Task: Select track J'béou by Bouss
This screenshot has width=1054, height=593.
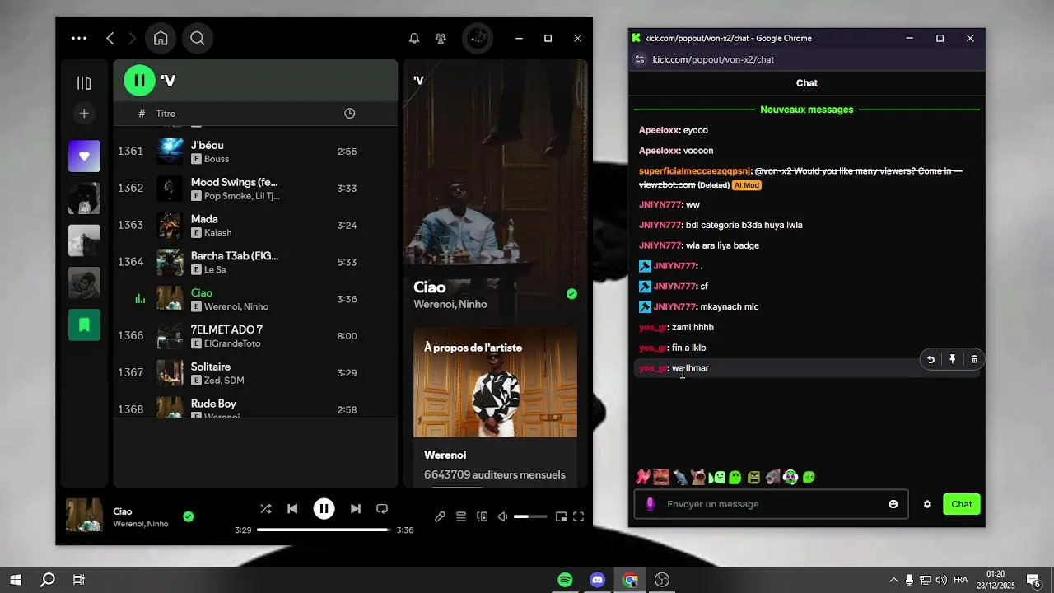Action: (x=255, y=152)
